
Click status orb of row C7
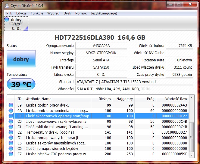(11, 154)
